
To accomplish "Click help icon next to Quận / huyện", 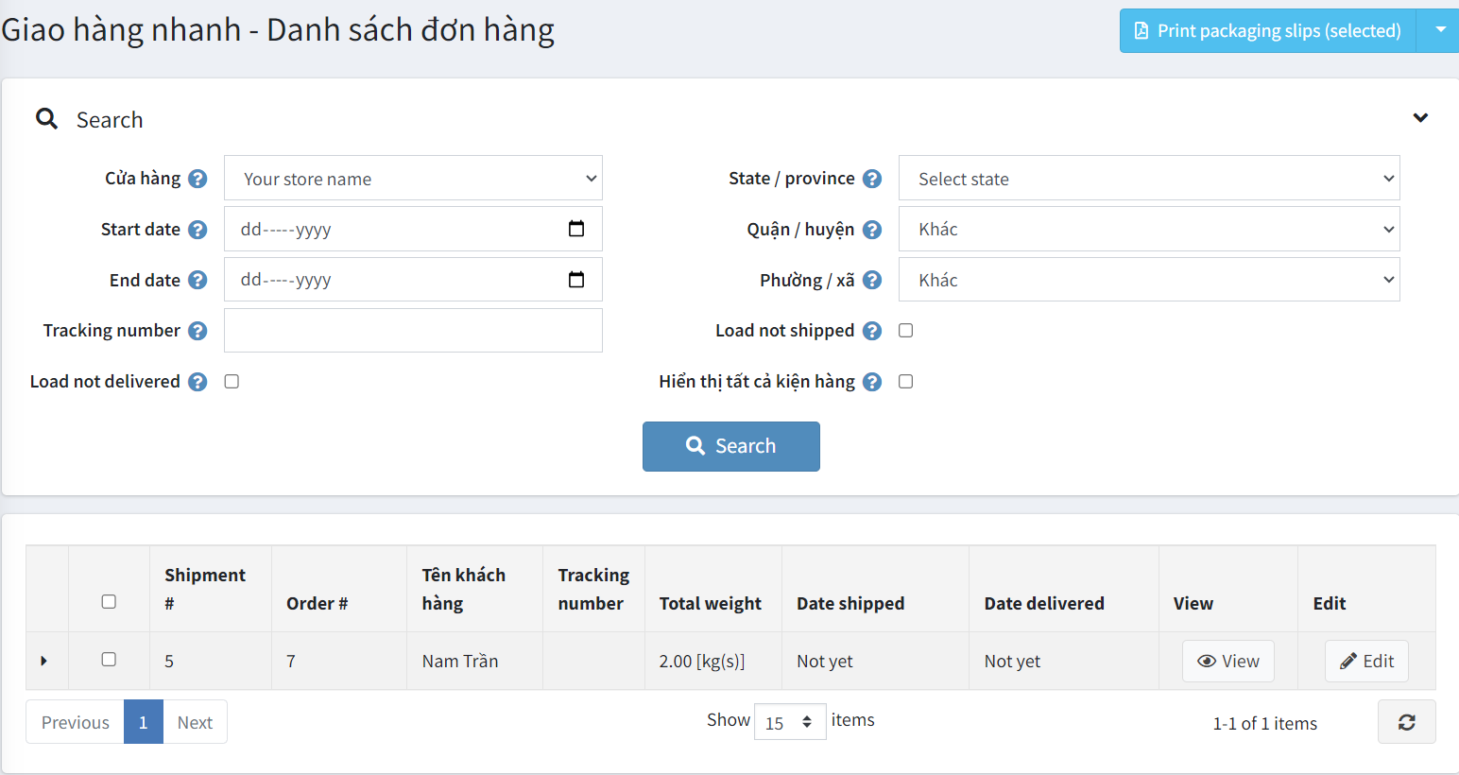I will click(x=872, y=230).
